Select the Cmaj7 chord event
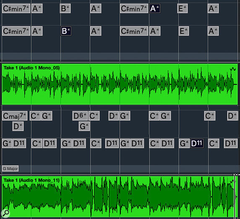Screen dimensions: 240x219 coord(15,116)
